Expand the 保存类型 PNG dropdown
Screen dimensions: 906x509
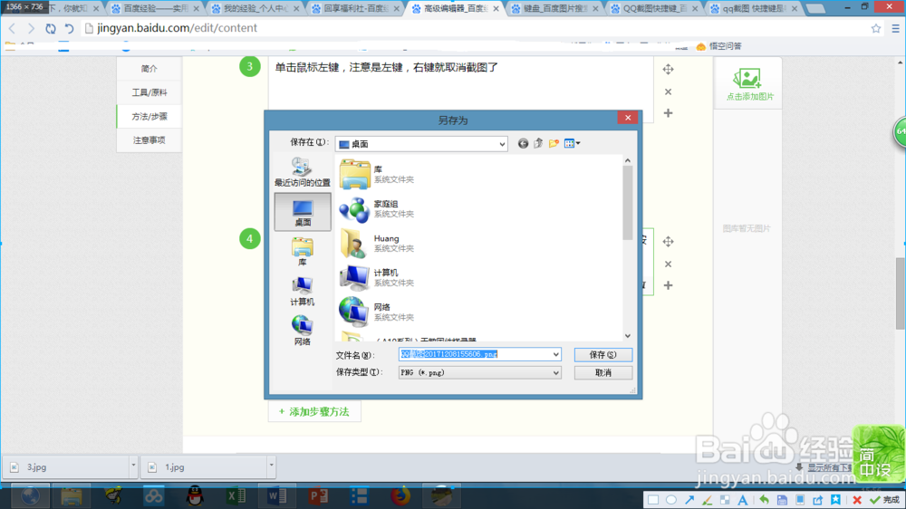[556, 372]
